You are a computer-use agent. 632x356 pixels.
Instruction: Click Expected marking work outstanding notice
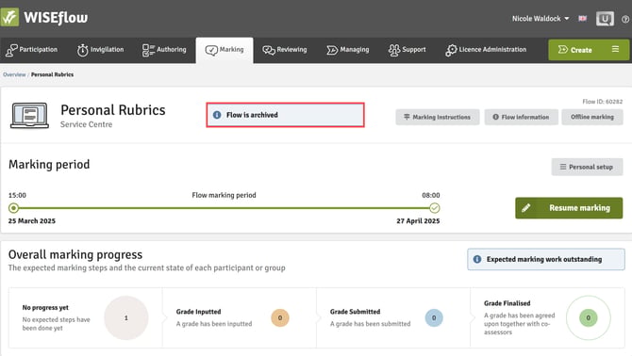546,259
